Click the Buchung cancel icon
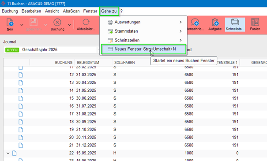Screen dimensions: 267x161 [x=57, y=22]
